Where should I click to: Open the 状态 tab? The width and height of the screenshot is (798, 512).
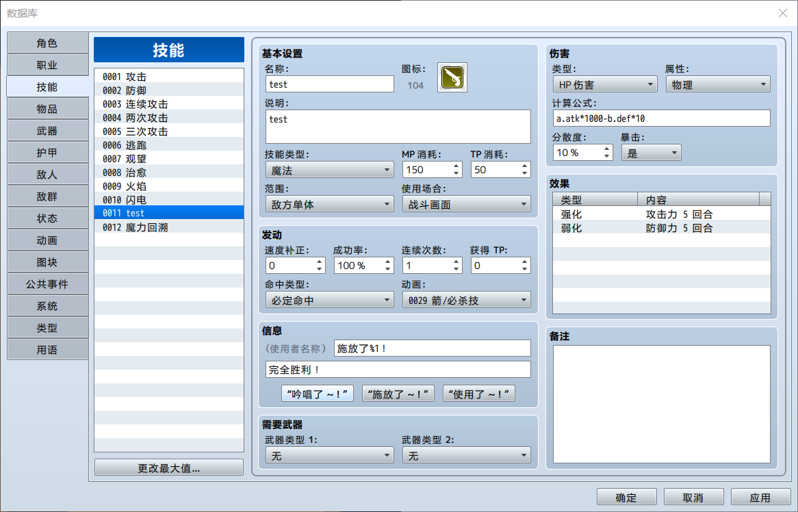[47, 218]
